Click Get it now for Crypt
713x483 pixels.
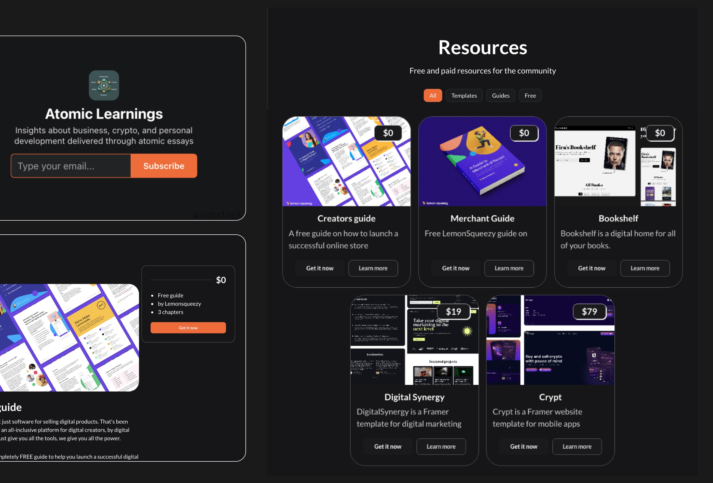point(524,447)
